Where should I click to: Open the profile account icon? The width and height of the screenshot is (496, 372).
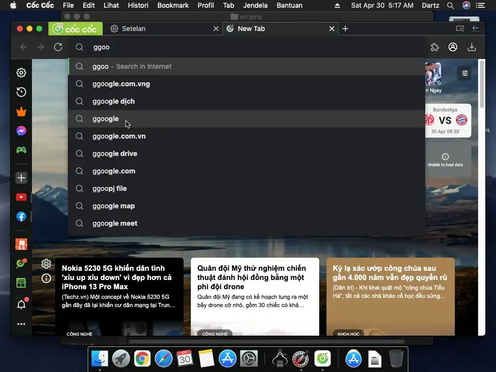pos(453,47)
